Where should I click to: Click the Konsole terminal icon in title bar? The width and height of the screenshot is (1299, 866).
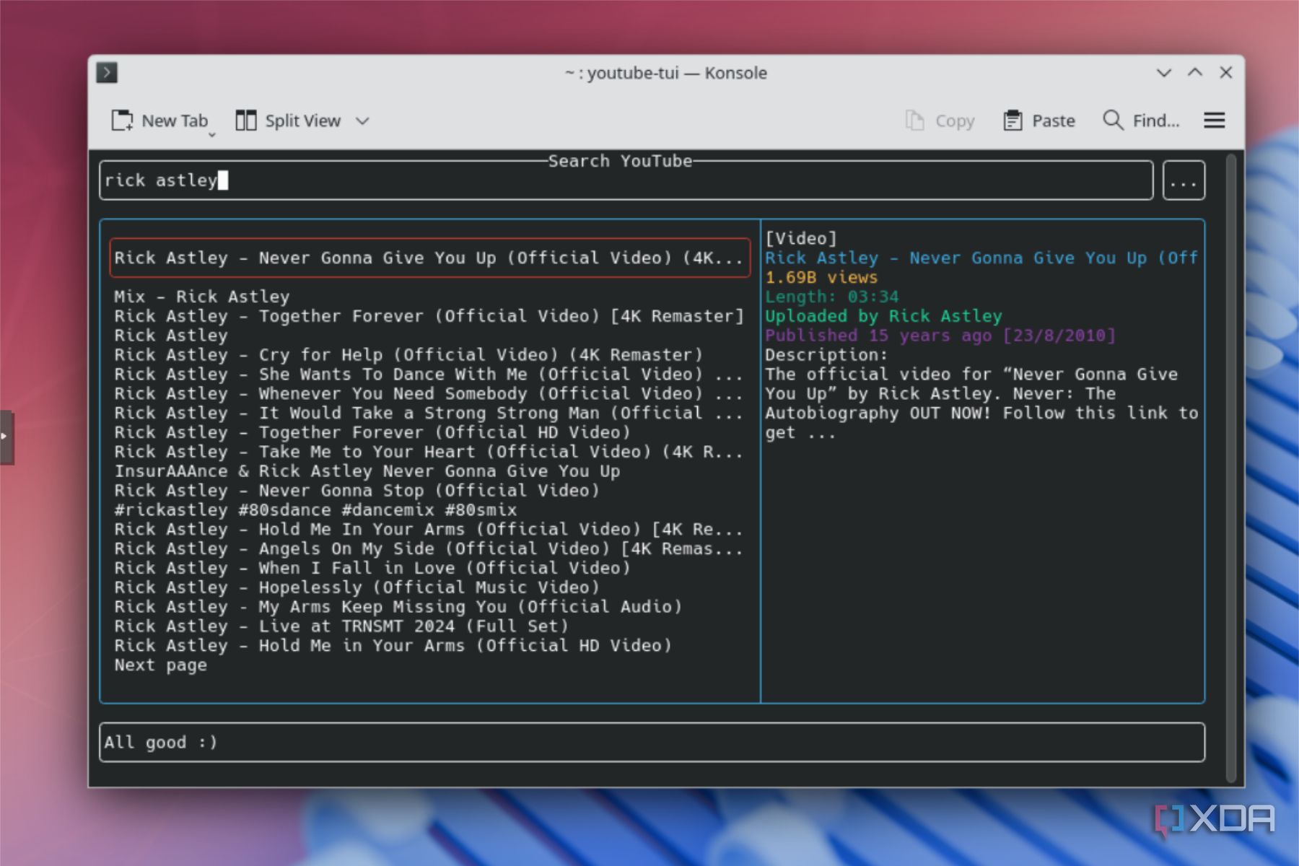[x=107, y=72]
